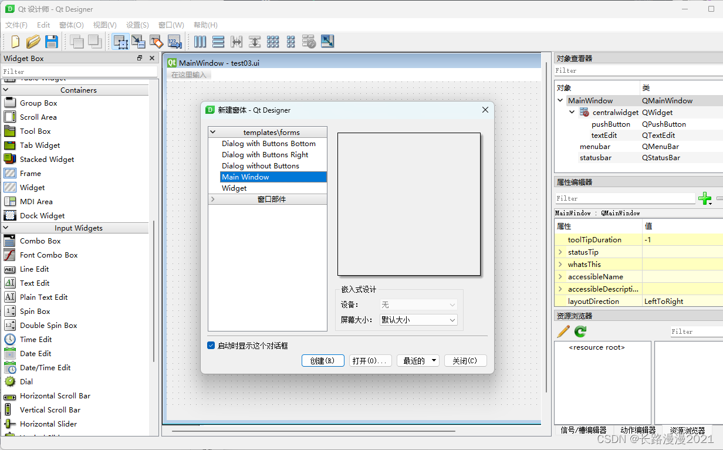Click the green reload resources icon
723x450 pixels.
pos(580,331)
